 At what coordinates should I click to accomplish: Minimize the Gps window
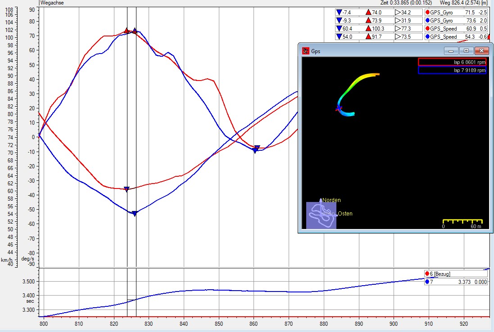[x=452, y=51]
